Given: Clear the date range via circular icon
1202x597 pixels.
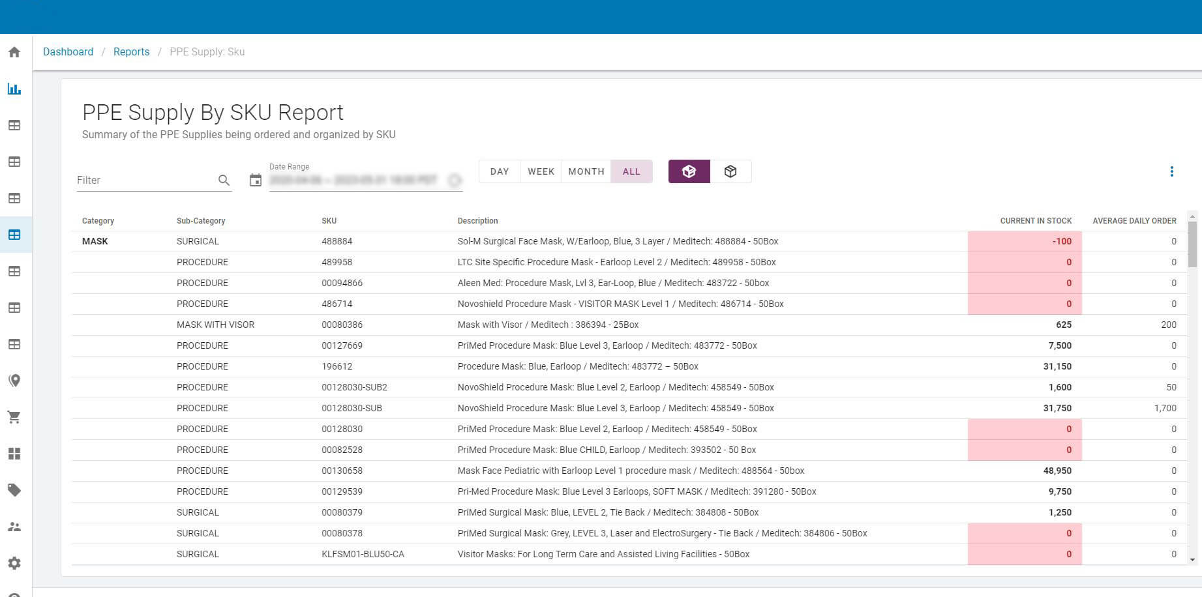Looking at the screenshot, I should (455, 181).
